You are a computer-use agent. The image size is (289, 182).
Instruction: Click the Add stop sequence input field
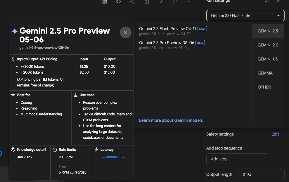pos(237,159)
